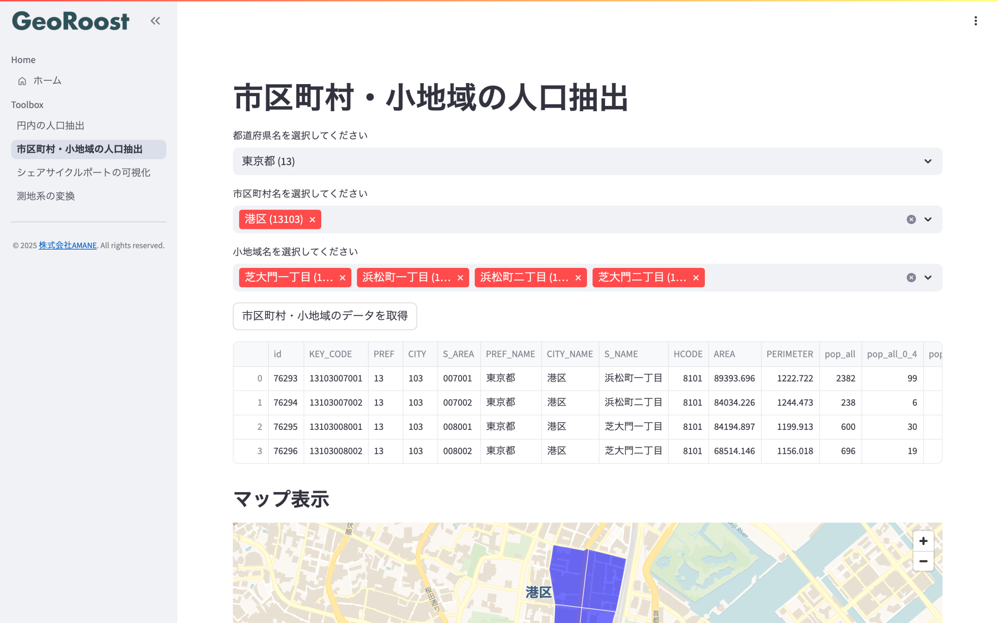Collapse the sidebar with double-chevron icon
This screenshot has height=623, width=998.
click(x=155, y=21)
